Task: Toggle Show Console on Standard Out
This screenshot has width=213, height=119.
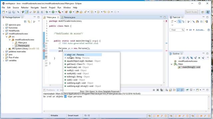Action: pyautogui.click(x=178, y=90)
